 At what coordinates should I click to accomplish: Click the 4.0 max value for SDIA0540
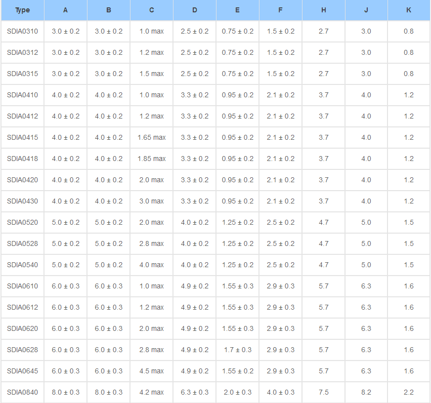click(x=151, y=265)
